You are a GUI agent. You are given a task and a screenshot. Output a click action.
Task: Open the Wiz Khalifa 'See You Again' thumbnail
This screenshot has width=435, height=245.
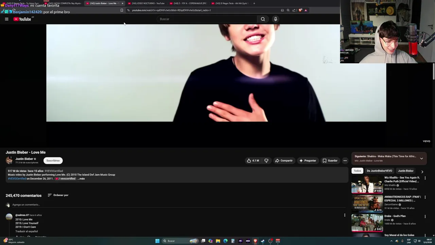click(x=367, y=184)
